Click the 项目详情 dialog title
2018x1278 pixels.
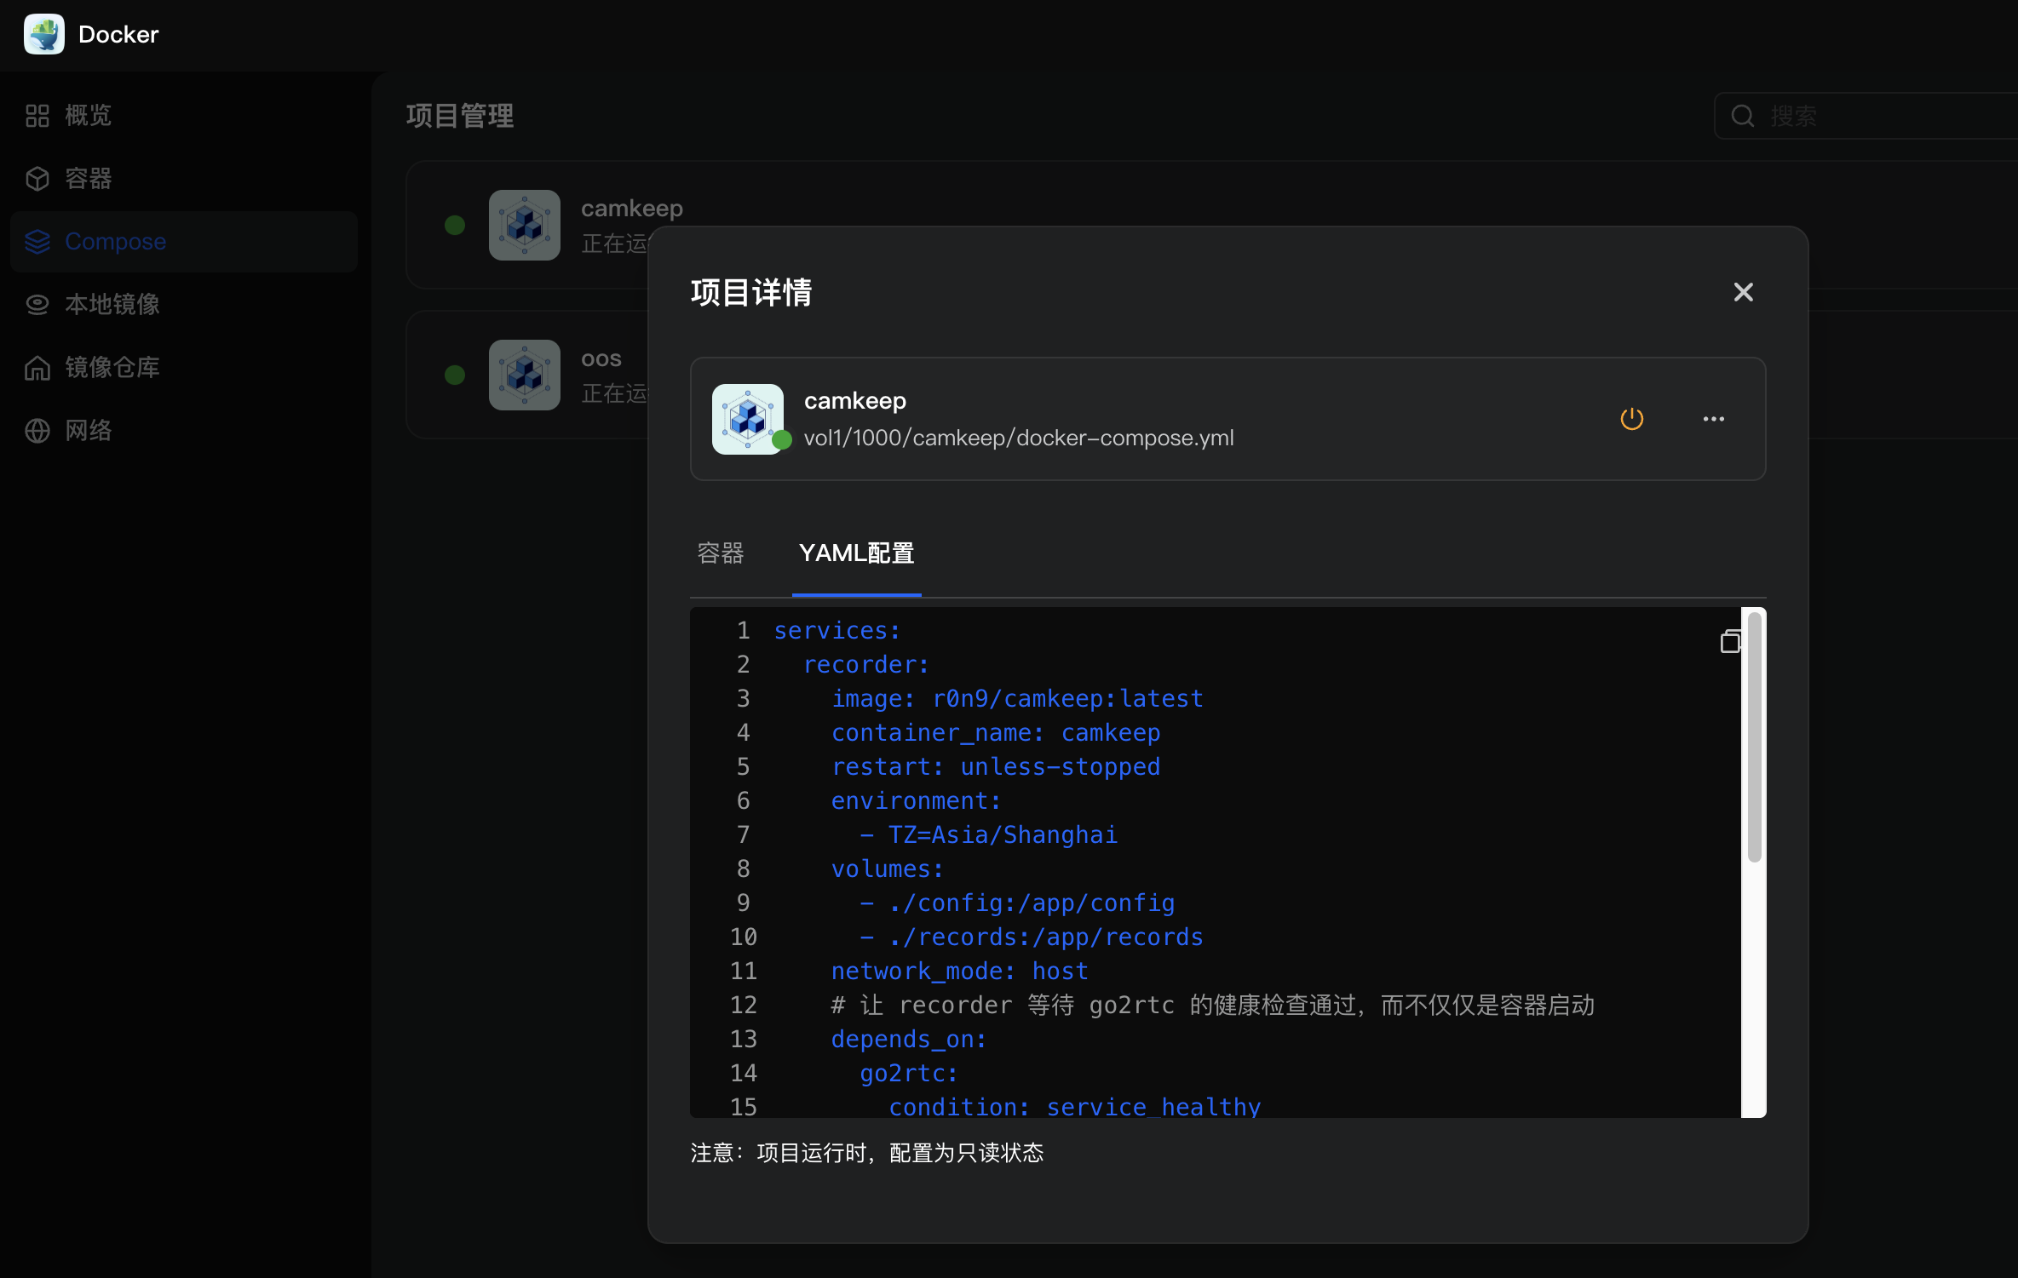coord(751,292)
